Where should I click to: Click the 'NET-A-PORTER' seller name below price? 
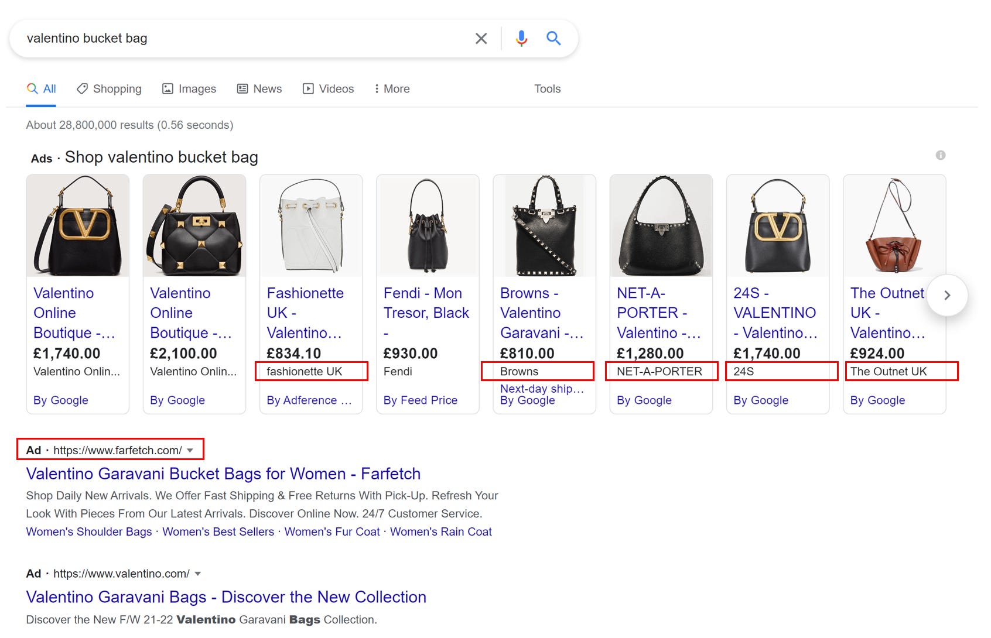[x=659, y=372]
